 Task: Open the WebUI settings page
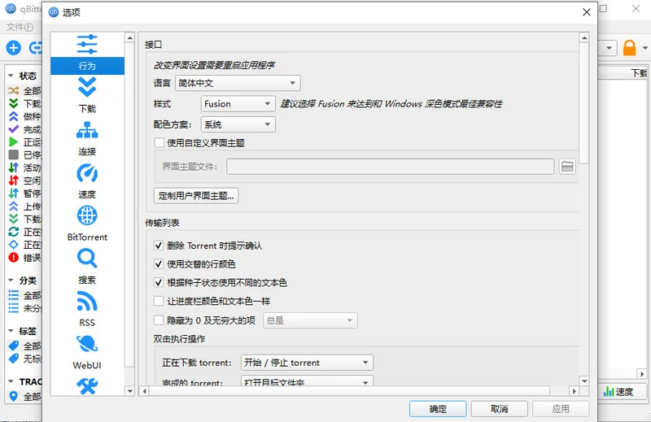(87, 352)
